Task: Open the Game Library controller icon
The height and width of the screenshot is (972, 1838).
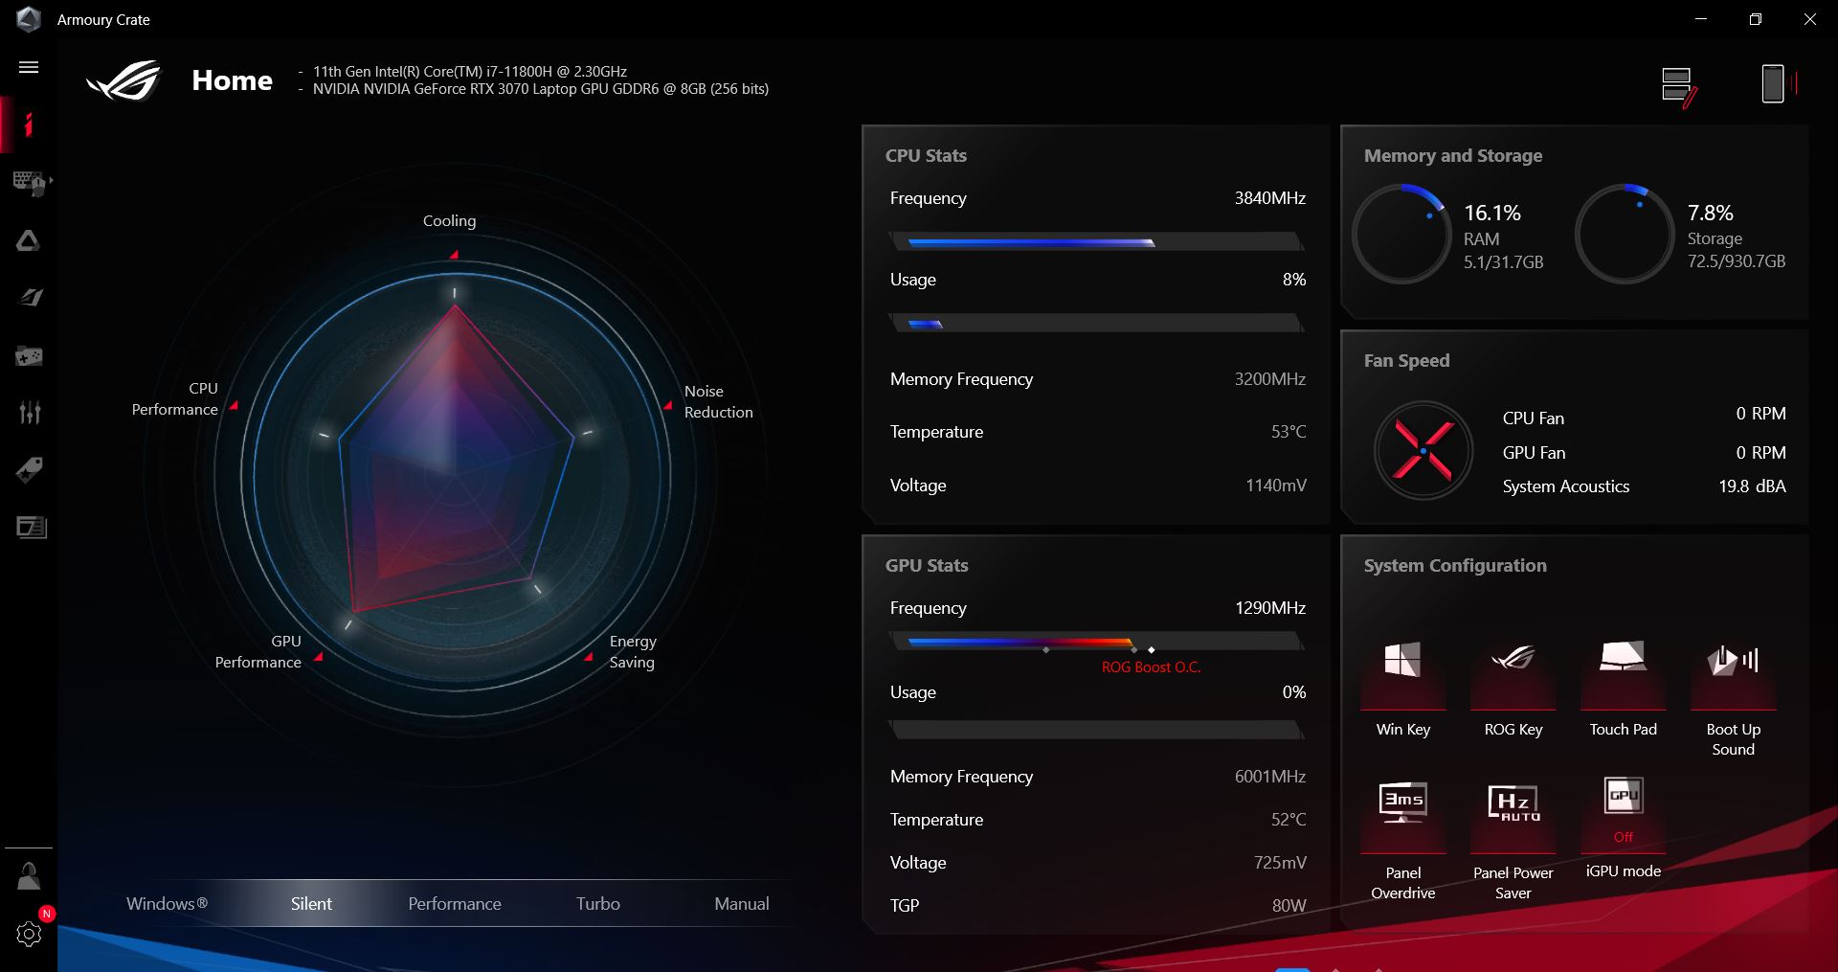Action: 29,356
